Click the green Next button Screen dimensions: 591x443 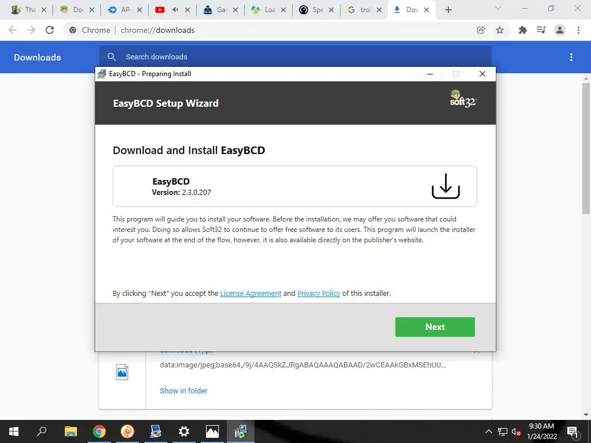(435, 327)
